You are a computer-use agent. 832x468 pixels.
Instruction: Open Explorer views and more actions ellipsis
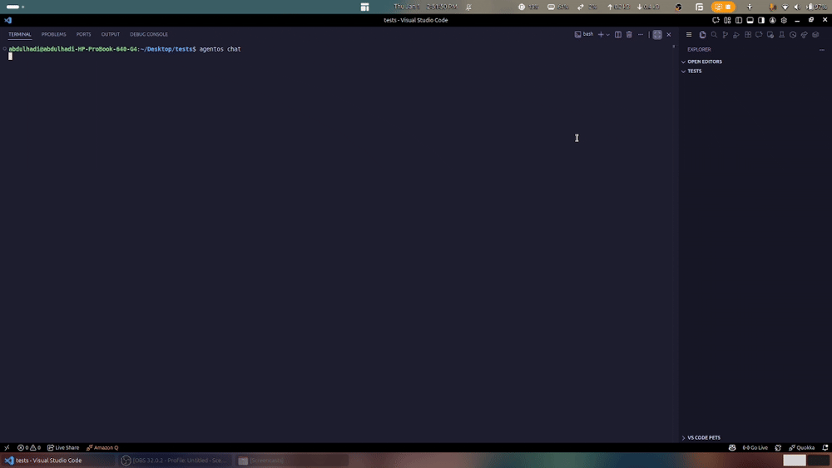tap(821, 50)
